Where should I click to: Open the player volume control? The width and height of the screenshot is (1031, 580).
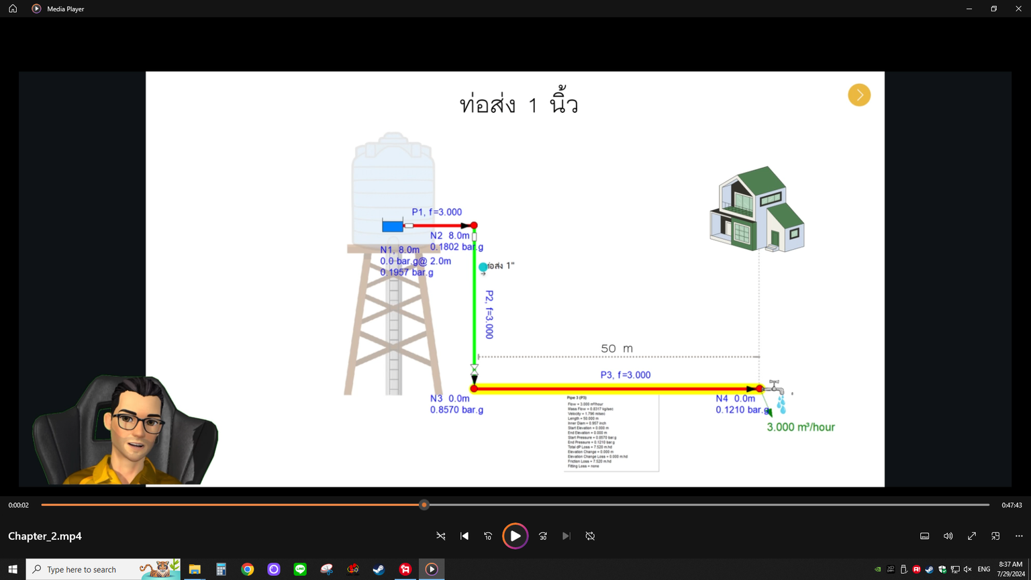point(948,536)
